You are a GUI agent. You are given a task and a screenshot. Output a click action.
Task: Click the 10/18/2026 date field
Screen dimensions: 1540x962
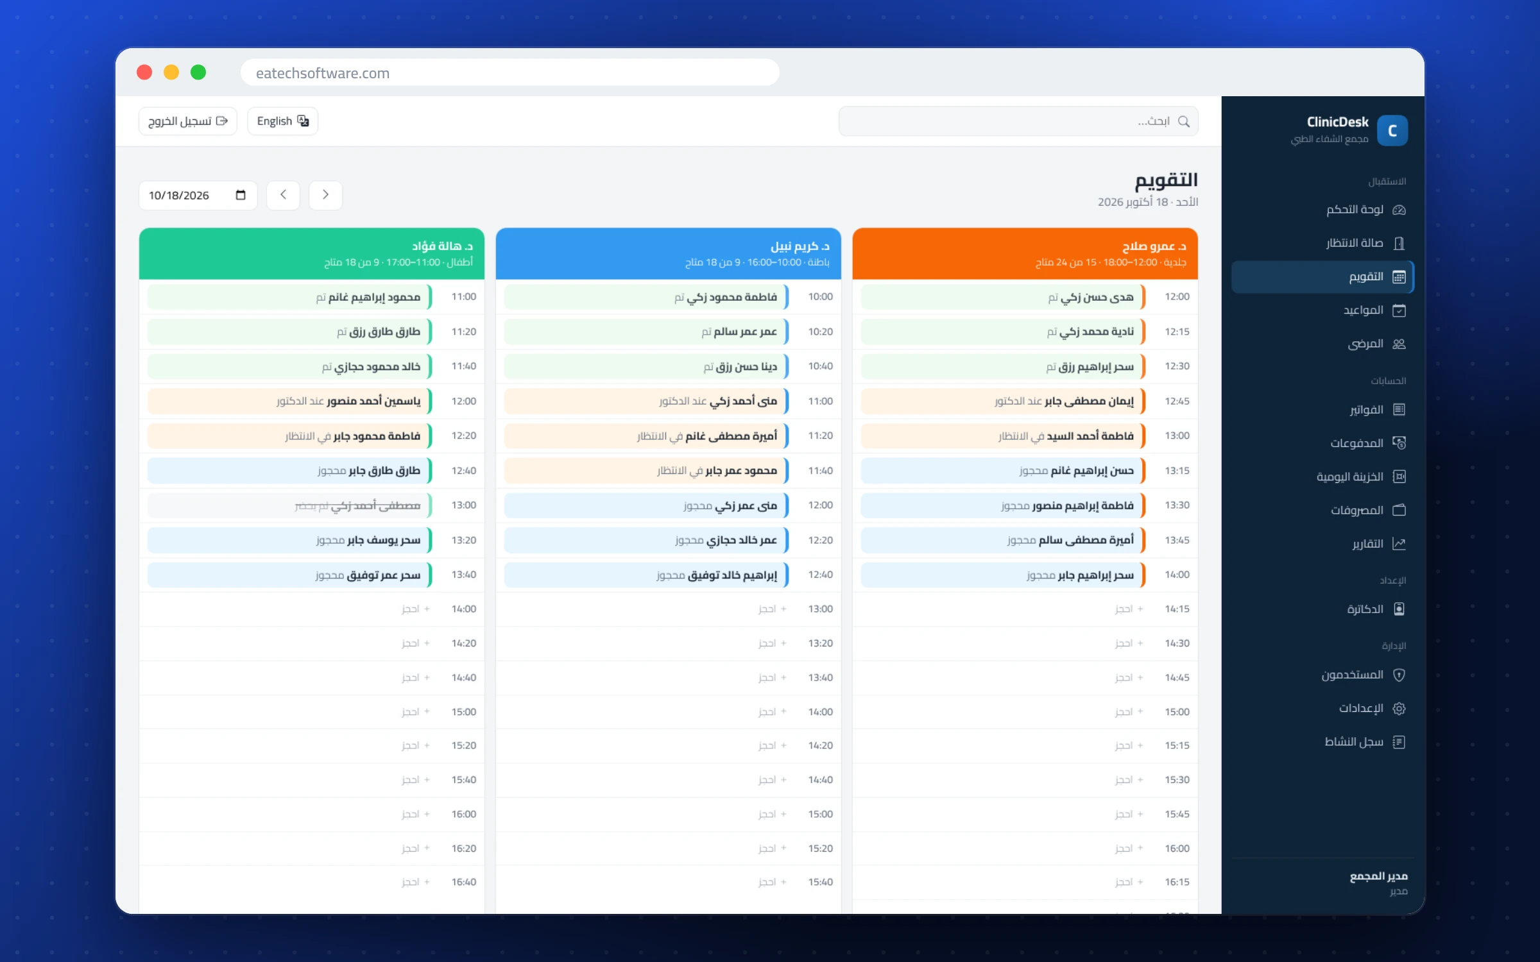[x=198, y=195]
